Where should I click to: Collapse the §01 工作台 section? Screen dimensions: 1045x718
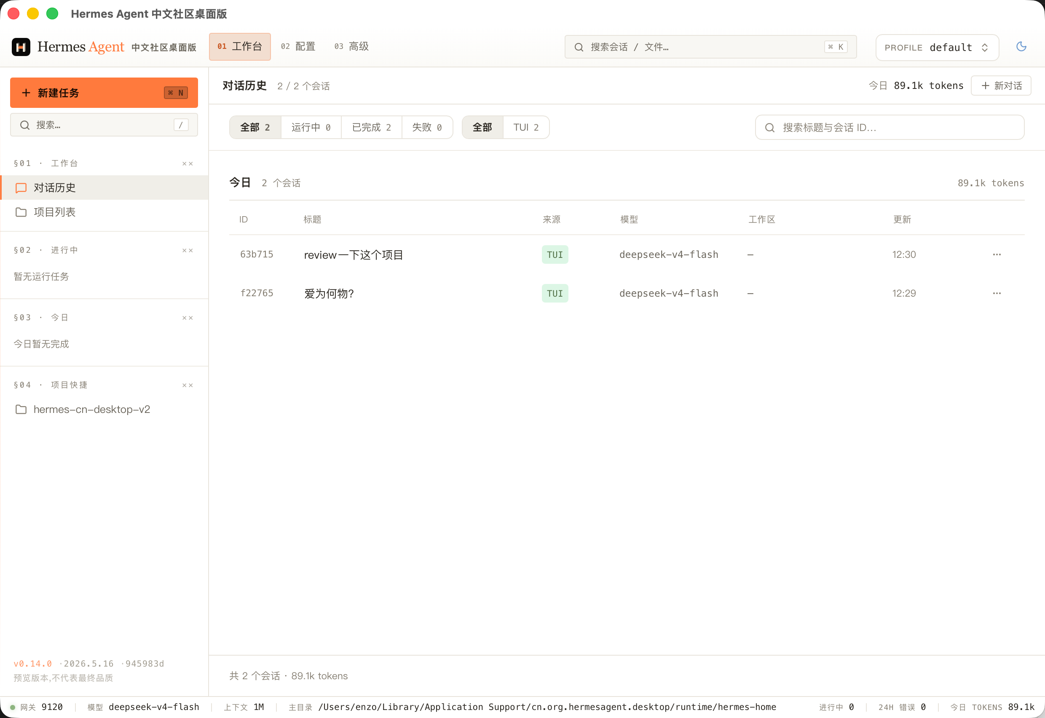[188, 164]
